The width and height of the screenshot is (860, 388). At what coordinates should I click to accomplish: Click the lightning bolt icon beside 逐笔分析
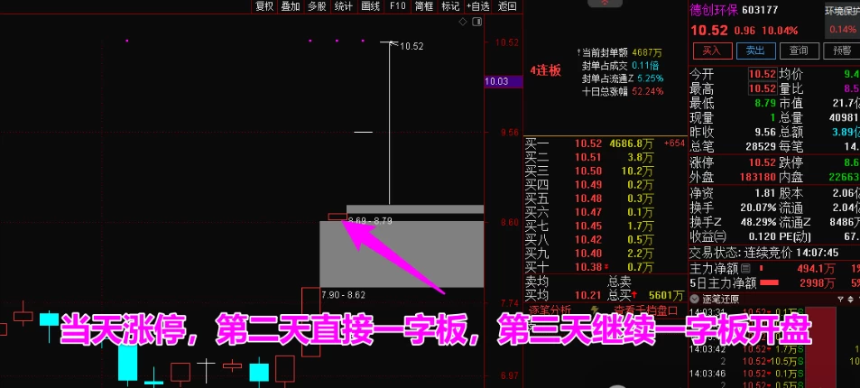tap(595, 310)
